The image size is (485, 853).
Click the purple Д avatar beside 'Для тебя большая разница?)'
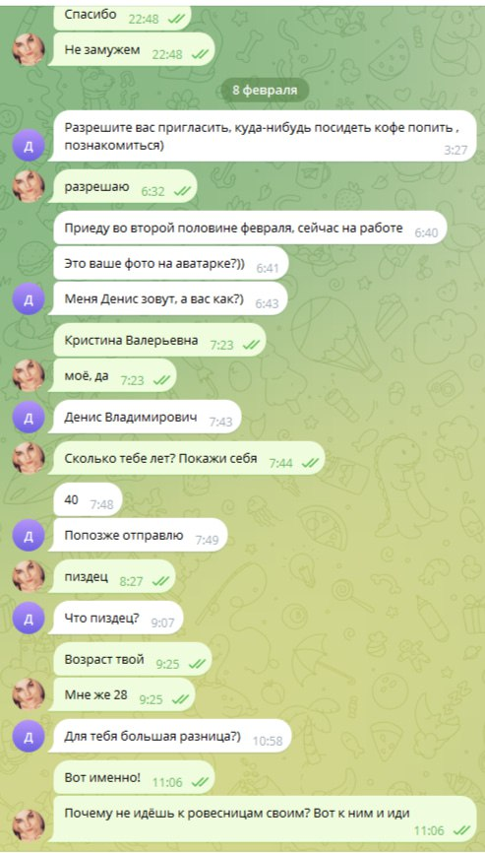[x=29, y=736]
